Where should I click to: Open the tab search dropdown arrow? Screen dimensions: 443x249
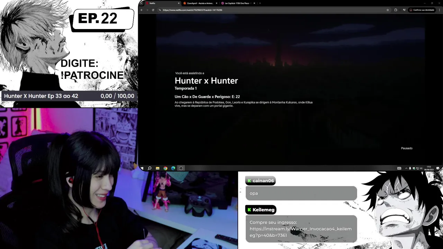click(141, 3)
